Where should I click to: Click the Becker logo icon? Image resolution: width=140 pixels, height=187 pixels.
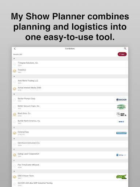(121, 100)
